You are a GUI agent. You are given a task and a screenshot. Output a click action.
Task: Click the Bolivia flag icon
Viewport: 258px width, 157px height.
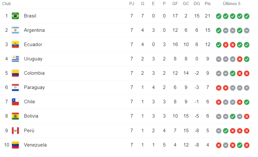click(x=15, y=116)
